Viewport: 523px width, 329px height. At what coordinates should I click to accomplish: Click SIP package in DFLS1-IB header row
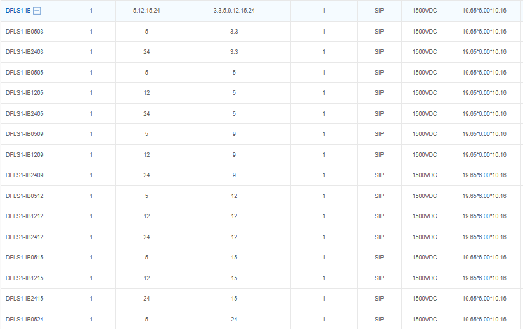point(379,11)
